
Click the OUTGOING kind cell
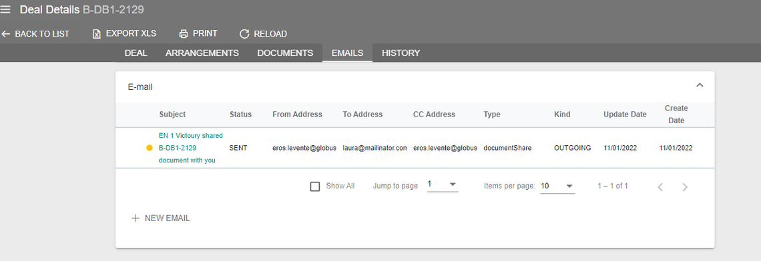[x=572, y=148]
